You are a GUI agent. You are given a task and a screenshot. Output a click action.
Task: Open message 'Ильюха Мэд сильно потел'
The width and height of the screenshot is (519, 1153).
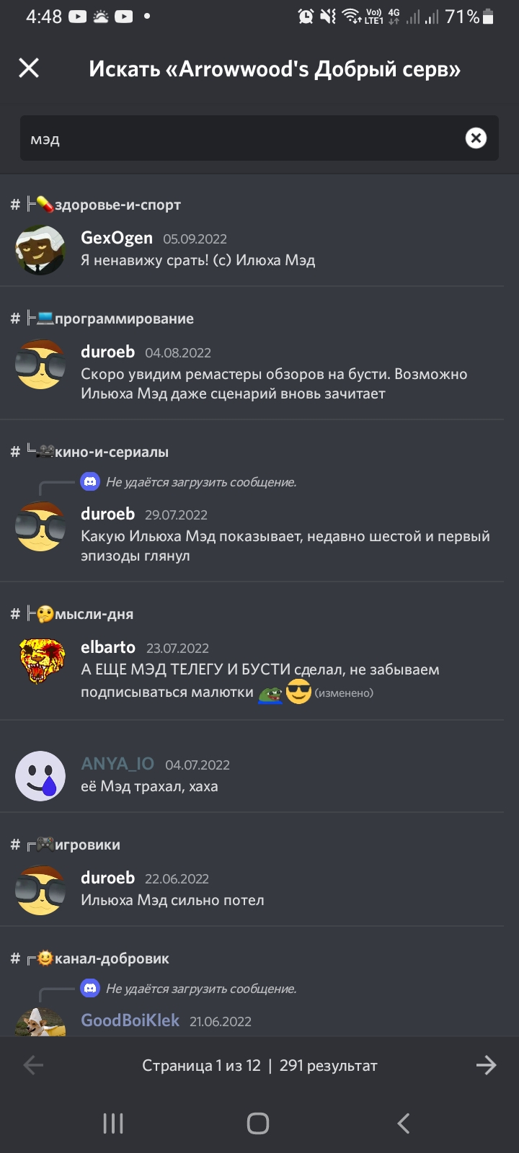tap(172, 900)
